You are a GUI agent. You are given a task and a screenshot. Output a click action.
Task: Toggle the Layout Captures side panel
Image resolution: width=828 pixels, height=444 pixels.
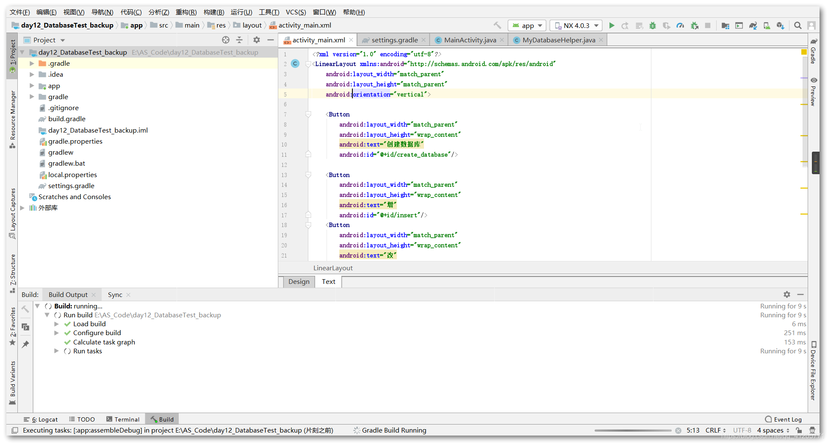click(x=13, y=213)
